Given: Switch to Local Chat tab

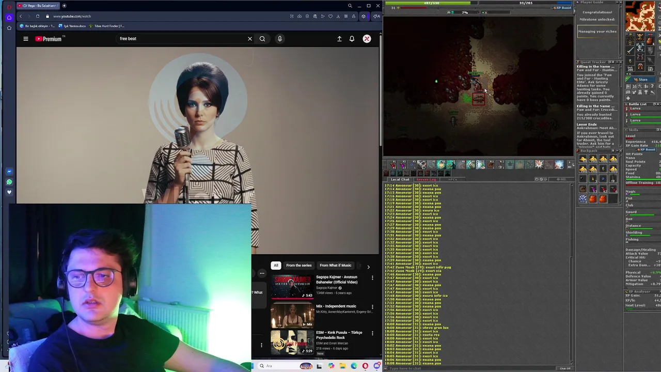Looking at the screenshot, I should [400, 179].
